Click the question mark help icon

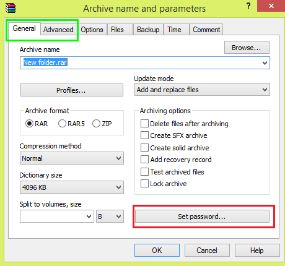coord(248,6)
